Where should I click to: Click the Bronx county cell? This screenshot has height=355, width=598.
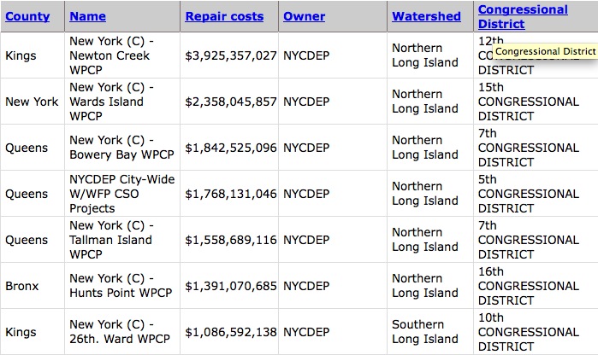(22, 286)
